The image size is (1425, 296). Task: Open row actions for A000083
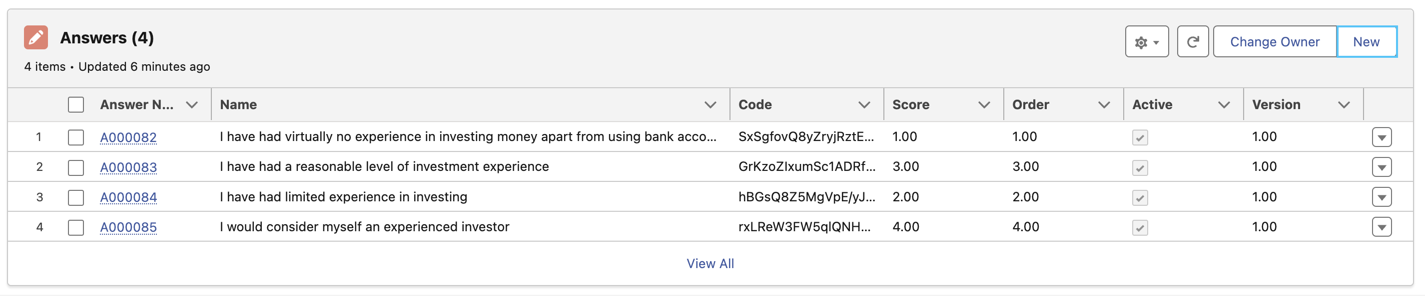tap(1382, 167)
